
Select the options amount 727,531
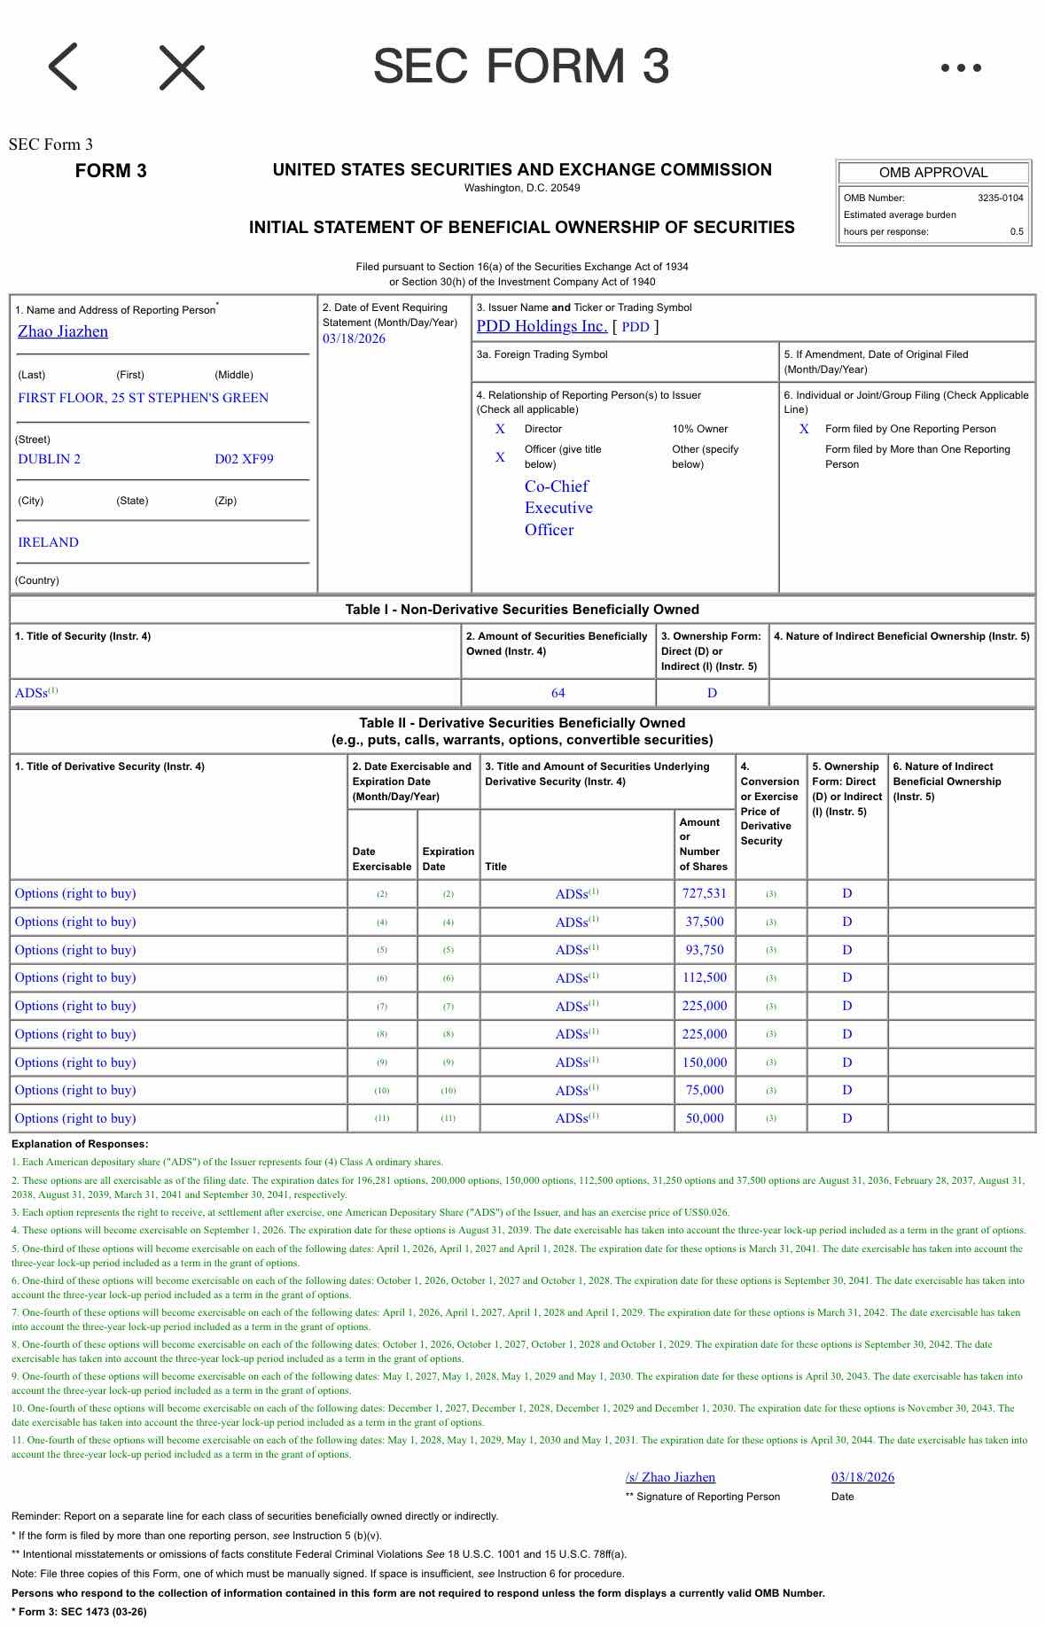704,893
